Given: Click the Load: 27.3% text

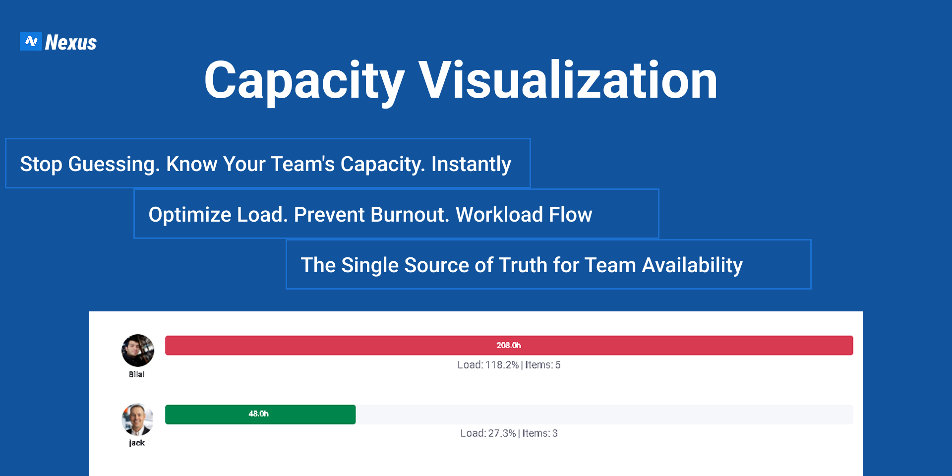Looking at the screenshot, I should click(488, 433).
